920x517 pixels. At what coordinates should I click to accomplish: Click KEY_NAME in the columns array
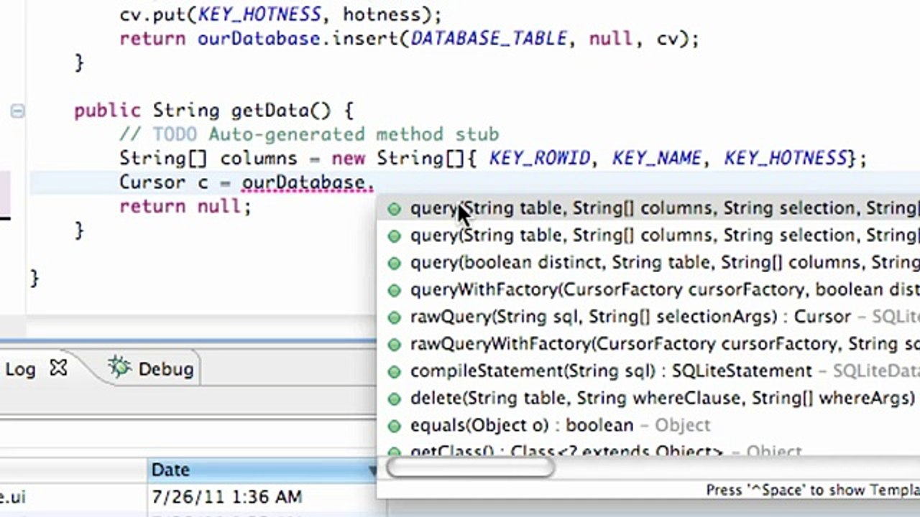point(658,158)
